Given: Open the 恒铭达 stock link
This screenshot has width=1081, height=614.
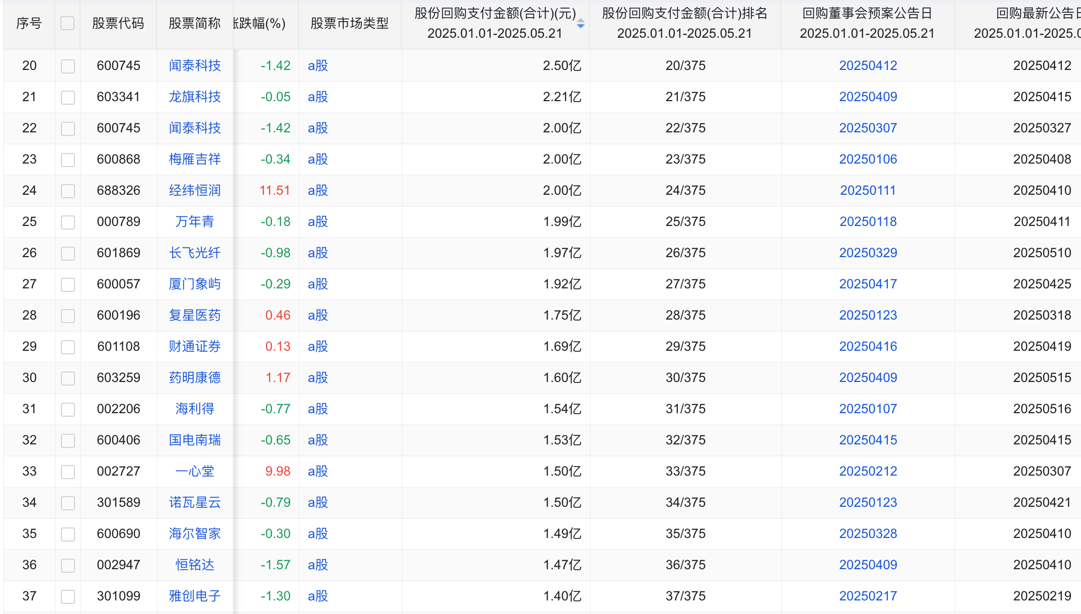Looking at the screenshot, I should point(195,565).
